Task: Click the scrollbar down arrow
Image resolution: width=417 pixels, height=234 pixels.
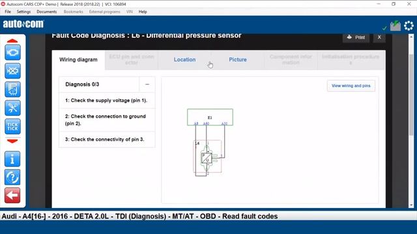Action: [x=411, y=205]
